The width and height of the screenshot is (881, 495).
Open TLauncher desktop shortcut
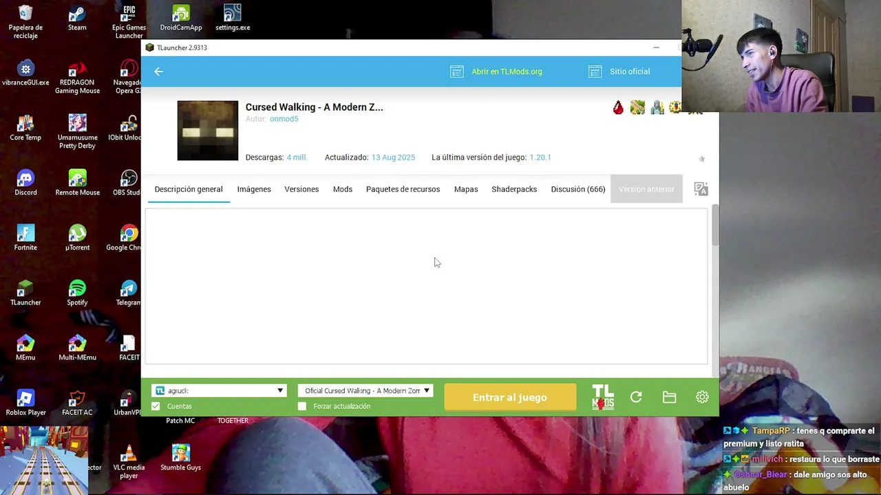[x=25, y=294]
